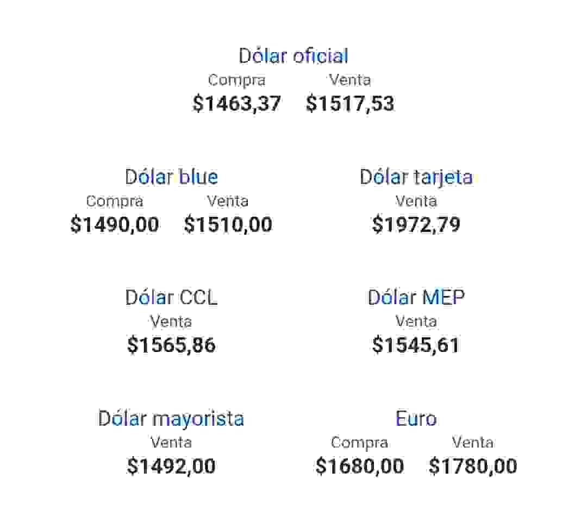Open the Dólar tarjeta heading link

coord(416,177)
